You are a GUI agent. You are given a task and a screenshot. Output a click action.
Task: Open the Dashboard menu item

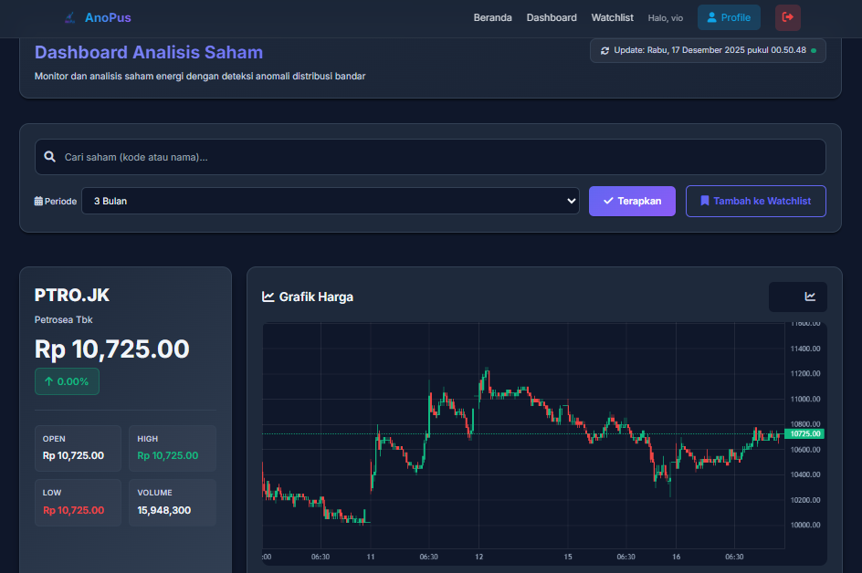pos(552,17)
